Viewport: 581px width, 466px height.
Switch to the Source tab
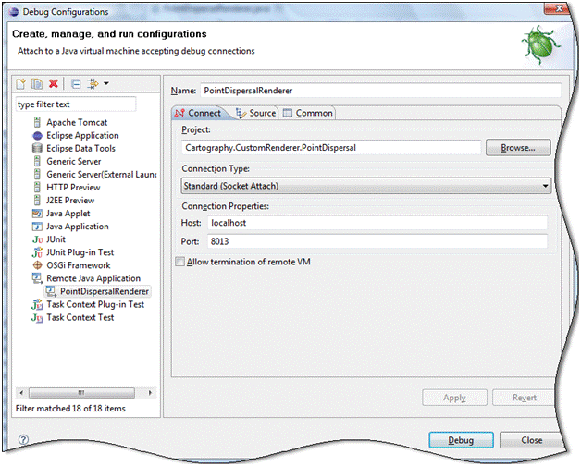(257, 113)
